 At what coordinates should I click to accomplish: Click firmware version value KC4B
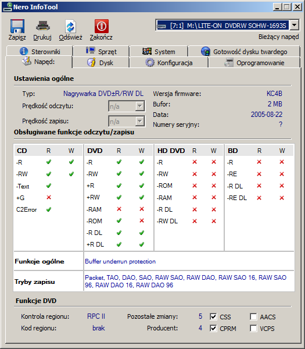[x=274, y=94]
